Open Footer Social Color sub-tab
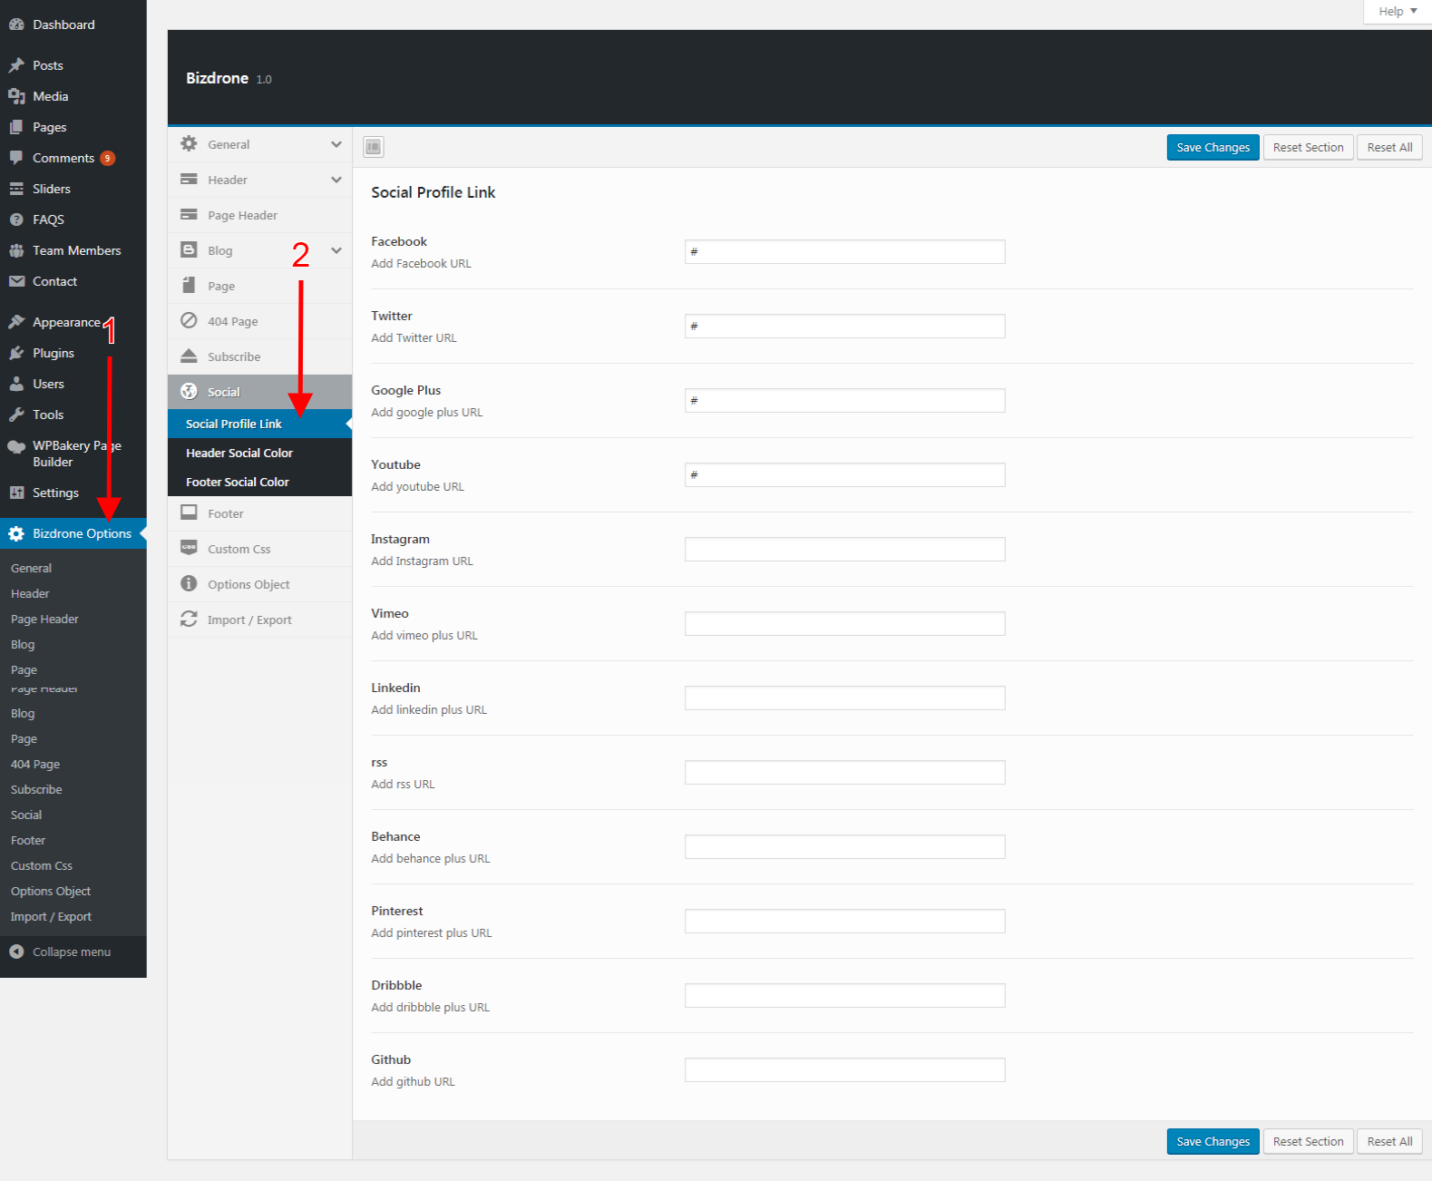The width and height of the screenshot is (1432, 1181). 259,482
